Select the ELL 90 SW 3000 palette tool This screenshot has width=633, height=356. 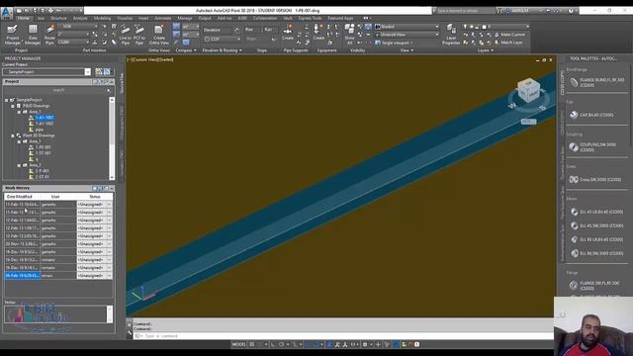click(596, 253)
